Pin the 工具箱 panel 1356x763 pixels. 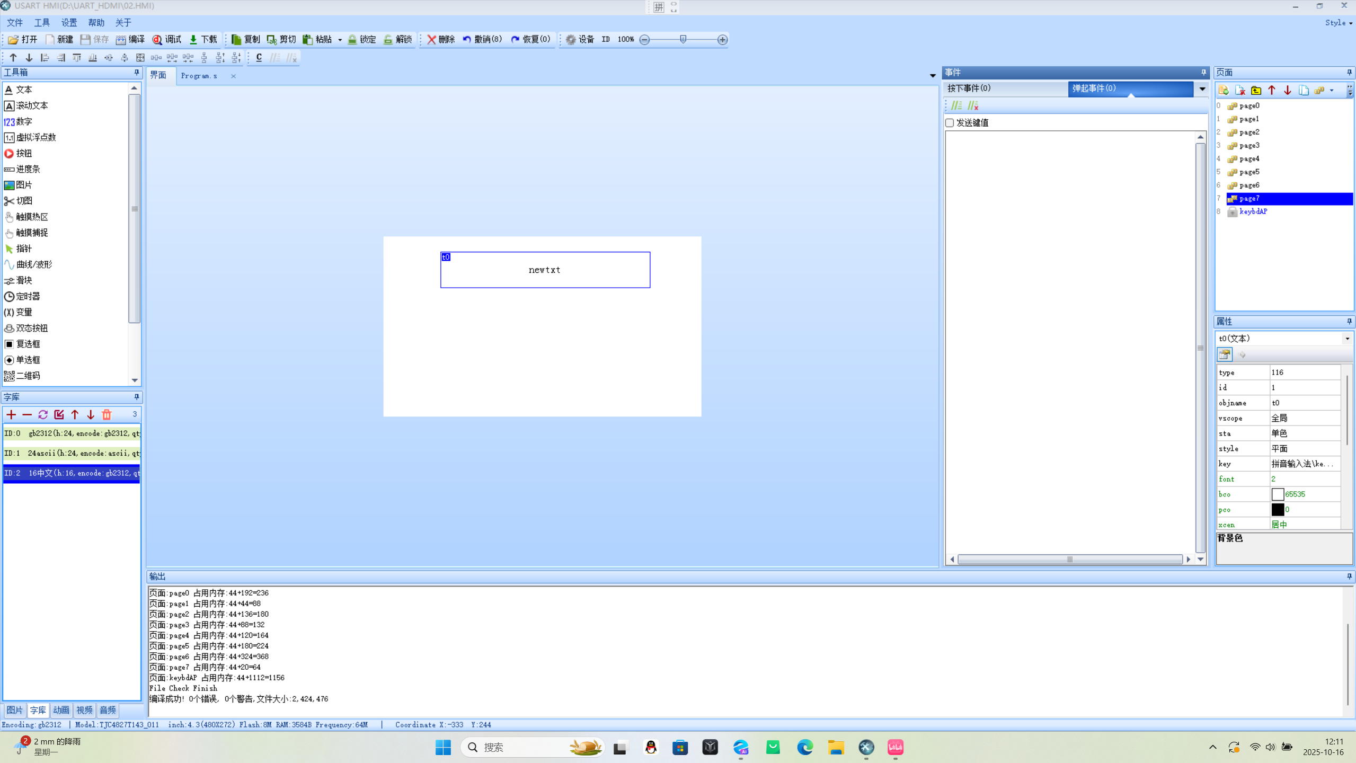click(136, 72)
